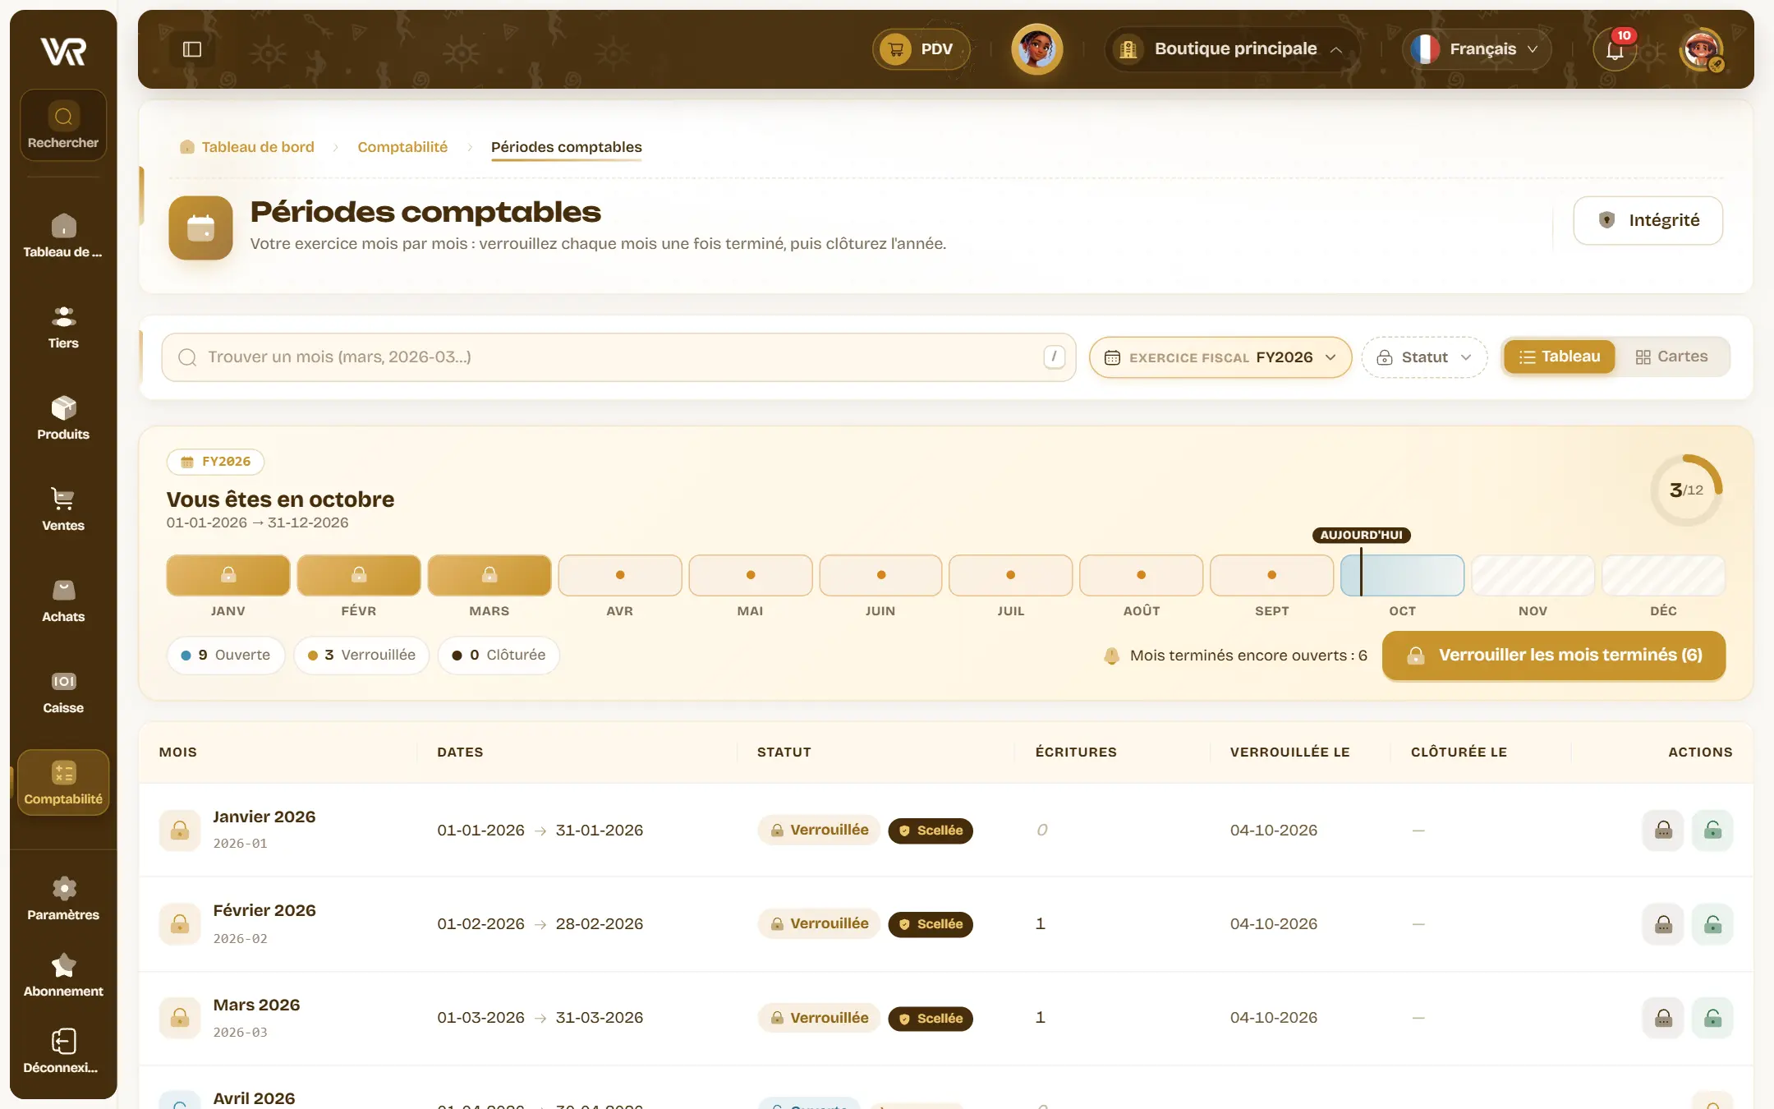Switch to Cartes view
Viewport: 1774px width, 1109px height.
pyautogui.click(x=1671, y=357)
